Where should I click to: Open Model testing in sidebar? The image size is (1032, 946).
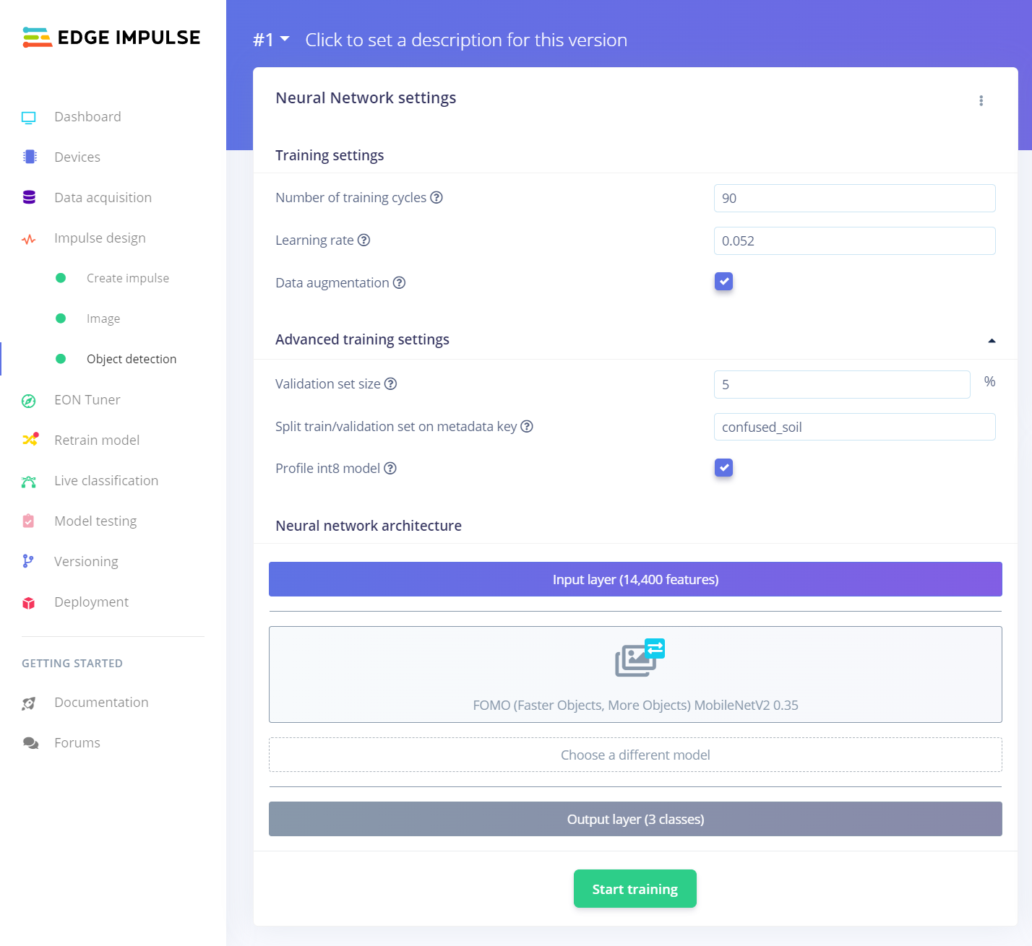click(x=95, y=521)
